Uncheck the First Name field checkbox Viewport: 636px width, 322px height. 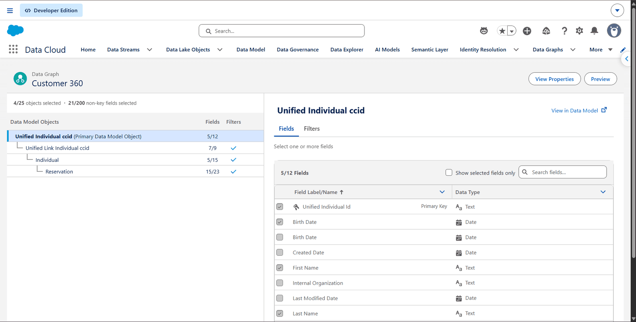(x=280, y=268)
